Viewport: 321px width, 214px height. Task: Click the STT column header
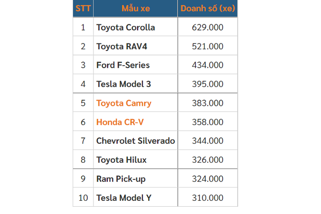(x=83, y=8)
